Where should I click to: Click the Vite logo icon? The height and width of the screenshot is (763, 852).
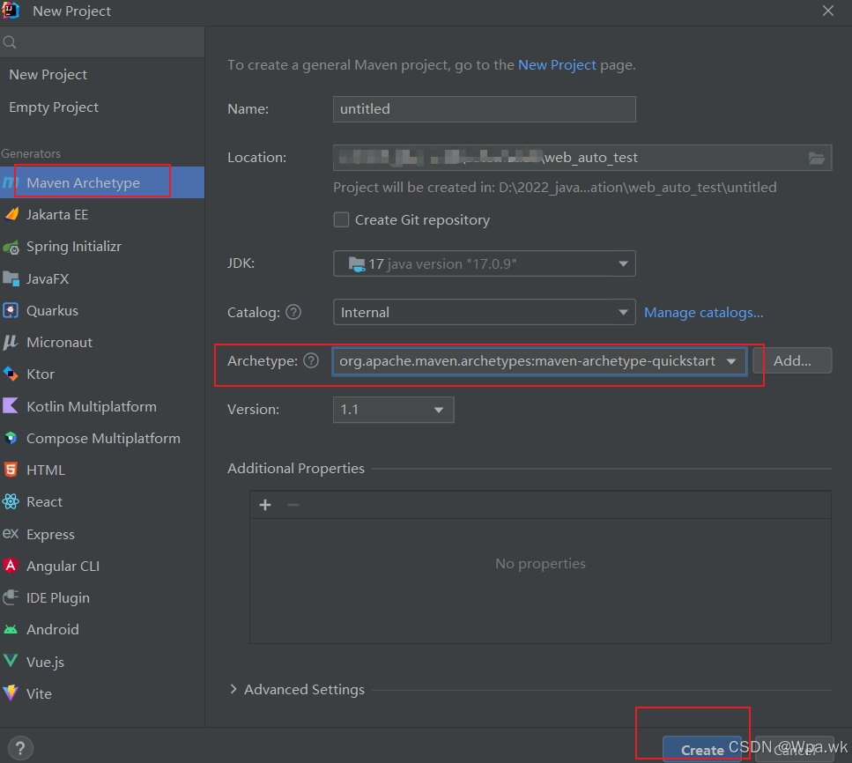(x=11, y=693)
